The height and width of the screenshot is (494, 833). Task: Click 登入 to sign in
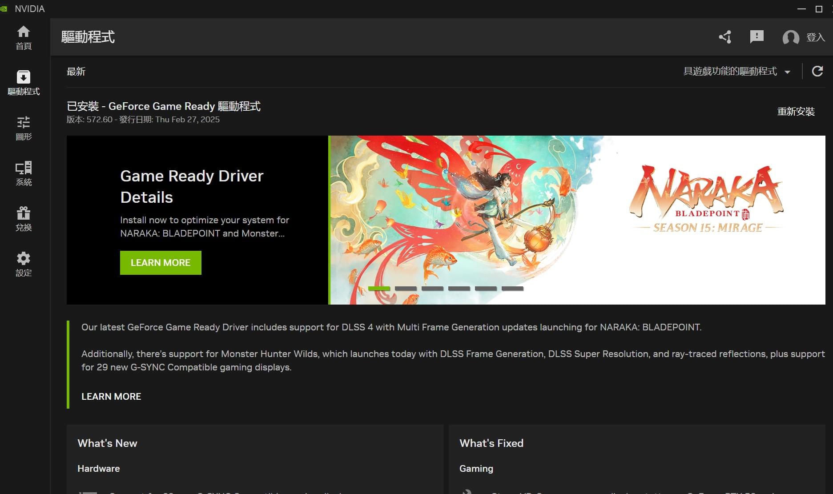816,37
